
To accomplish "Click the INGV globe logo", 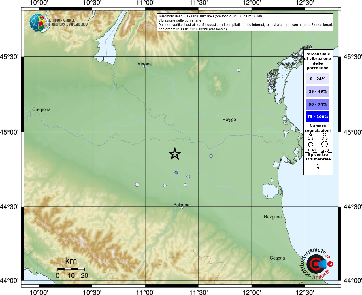I will [x=38, y=23].
